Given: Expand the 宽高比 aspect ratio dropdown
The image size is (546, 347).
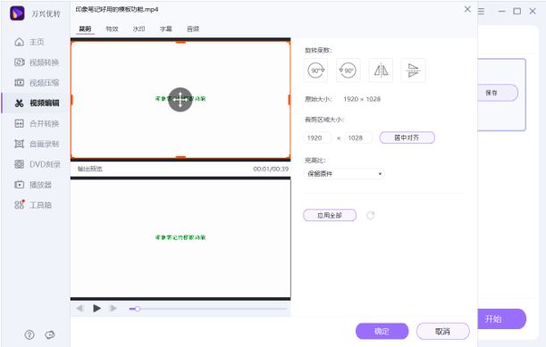Looking at the screenshot, I should [344, 173].
